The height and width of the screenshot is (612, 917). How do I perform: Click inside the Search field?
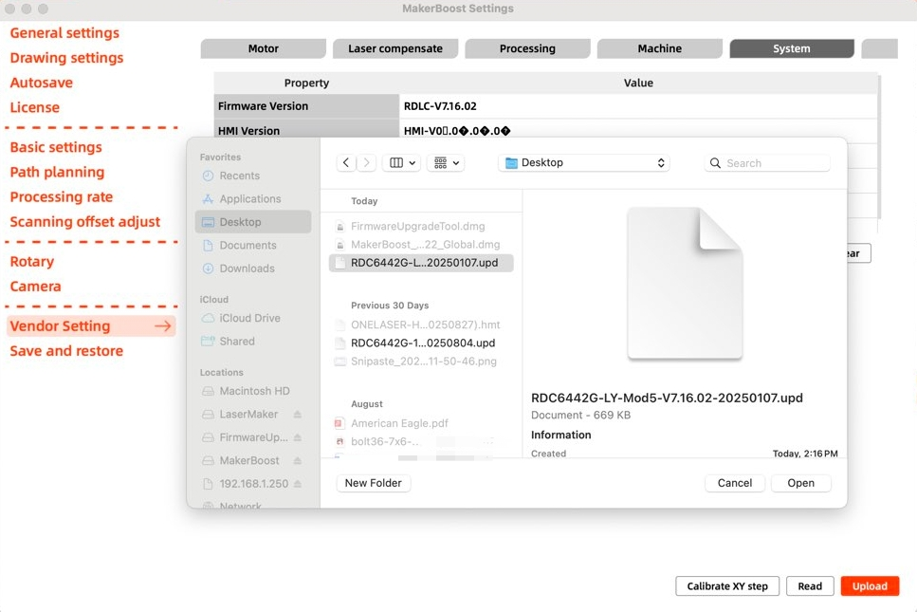click(x=768, y=162)
